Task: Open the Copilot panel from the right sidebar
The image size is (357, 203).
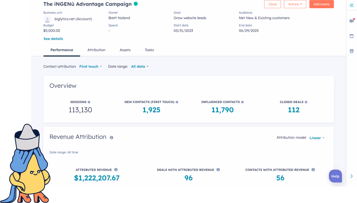Action: coord(351,36)
